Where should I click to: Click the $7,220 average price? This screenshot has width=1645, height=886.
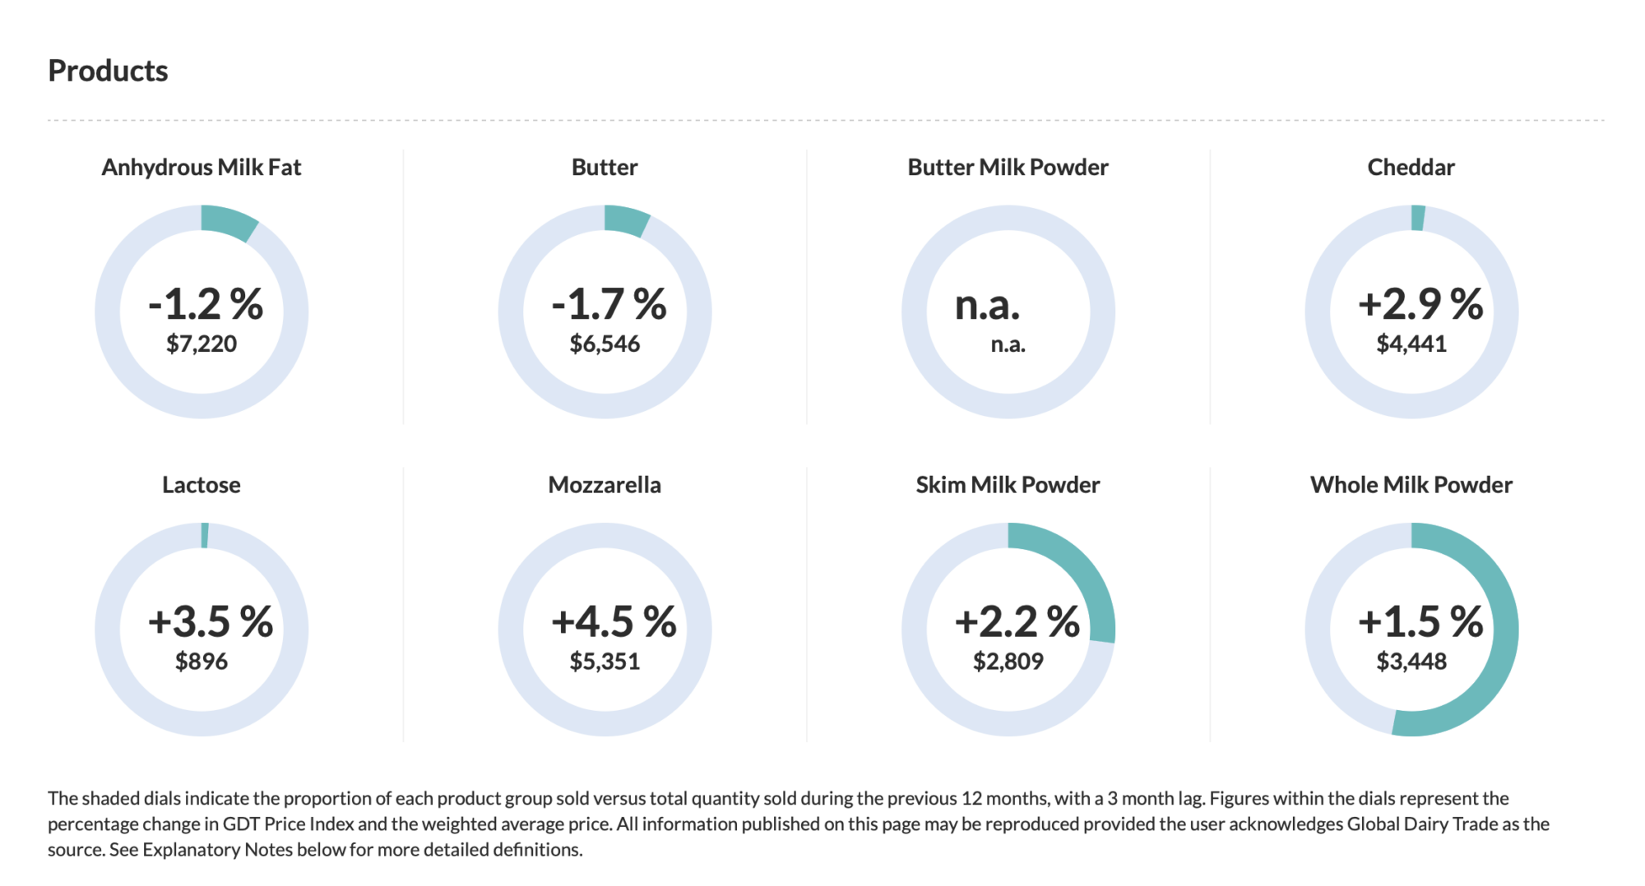click(x=202, y=344)
